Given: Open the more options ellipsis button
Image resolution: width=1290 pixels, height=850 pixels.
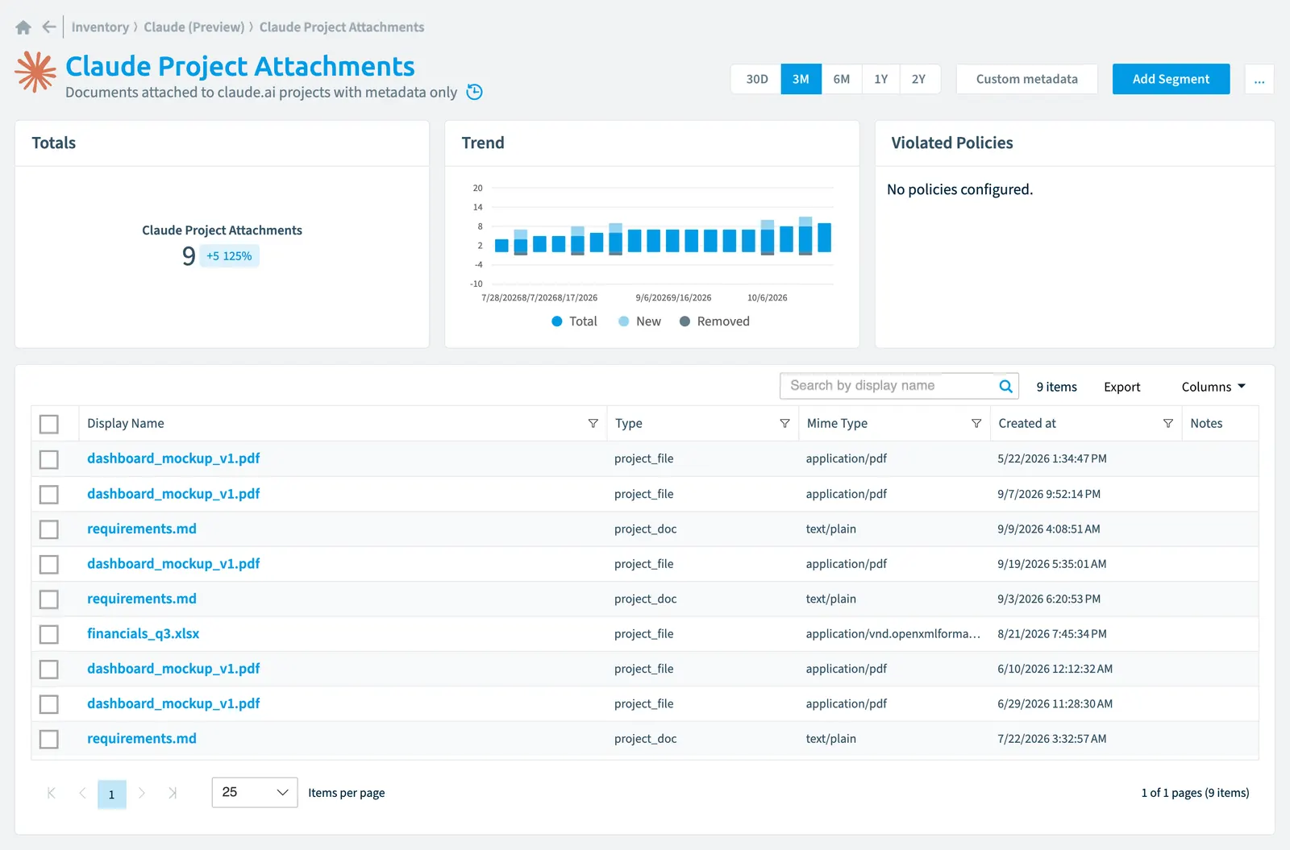Looking at the screenshot, I should 1259,79.
